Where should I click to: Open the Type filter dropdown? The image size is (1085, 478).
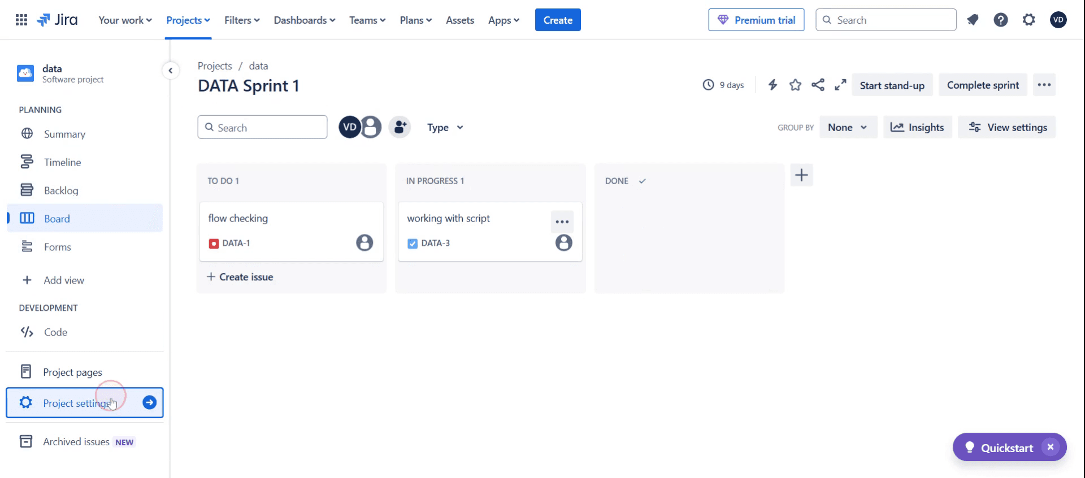click(445, 127)
